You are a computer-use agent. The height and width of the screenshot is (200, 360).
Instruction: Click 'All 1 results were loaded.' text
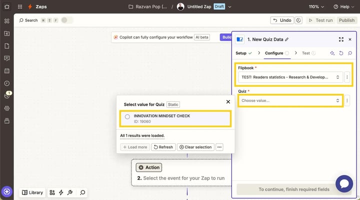(x=142, y=136)
